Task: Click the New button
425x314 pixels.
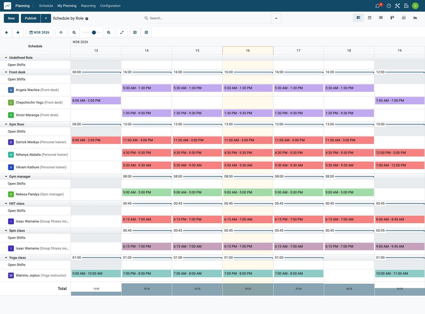Action: [x=11, y=18]
